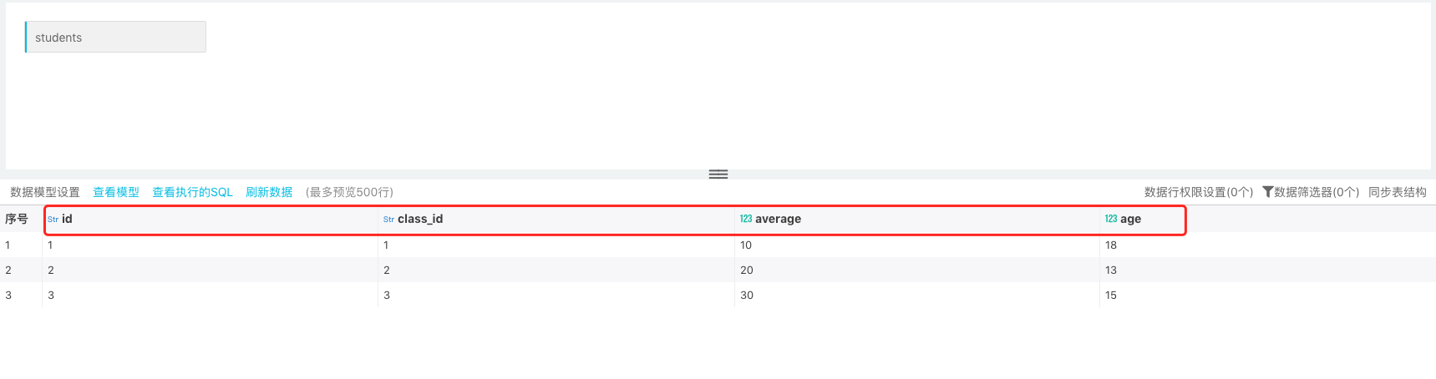Click the 数据模型设置 label
Viewport: 1436px width, 379px height.
pos(45,192)
